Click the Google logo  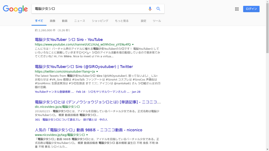[x=15, y=9]
